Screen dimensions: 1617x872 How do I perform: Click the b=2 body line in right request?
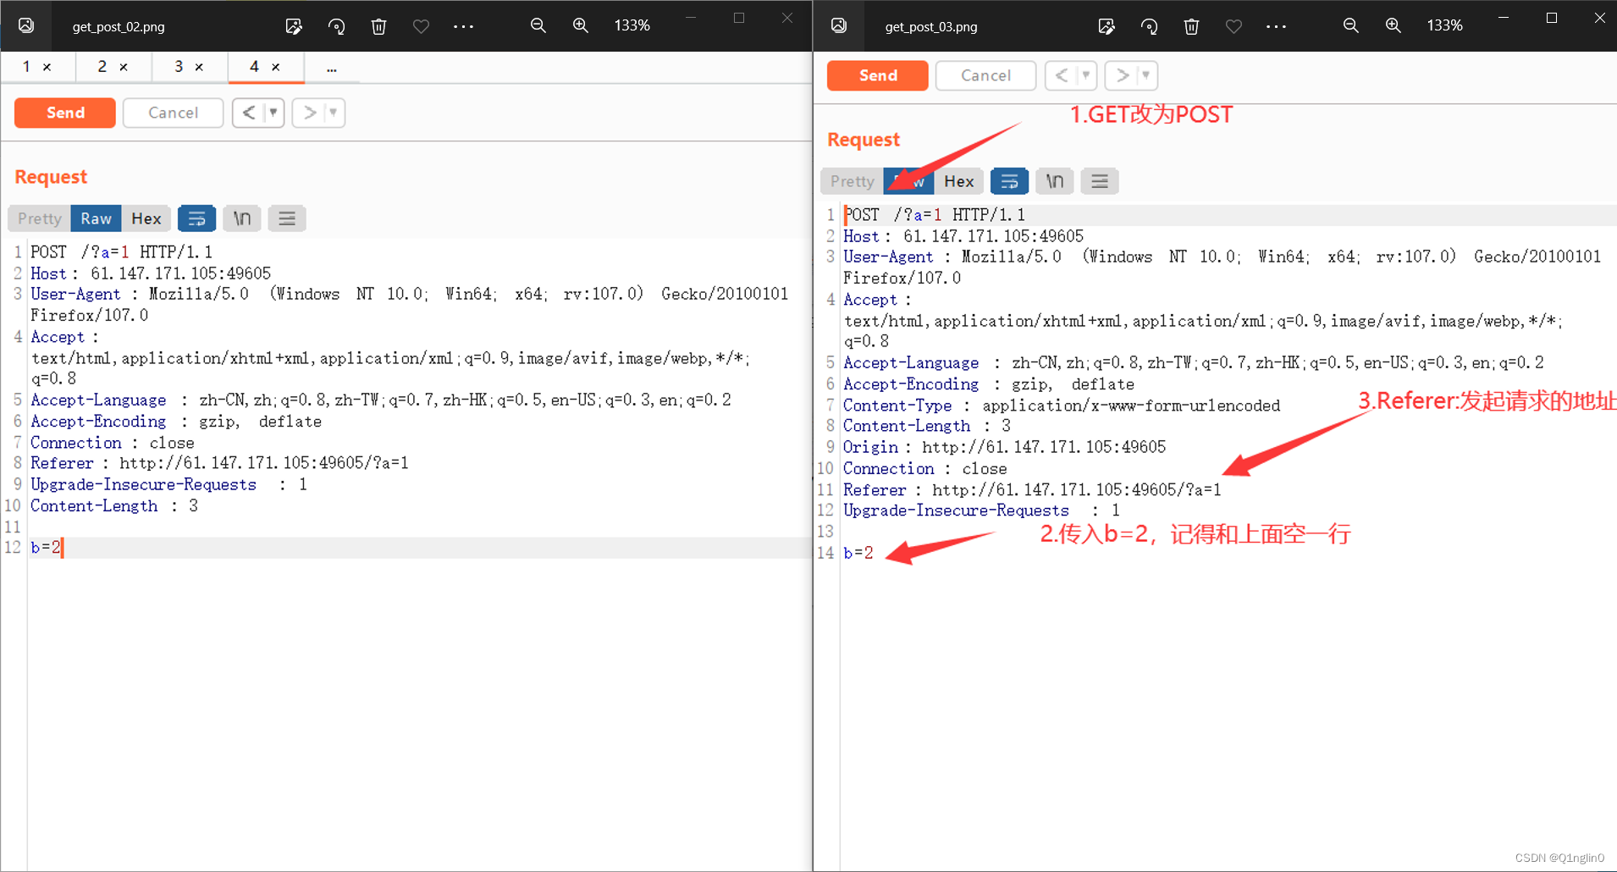(x=858, y=553)
